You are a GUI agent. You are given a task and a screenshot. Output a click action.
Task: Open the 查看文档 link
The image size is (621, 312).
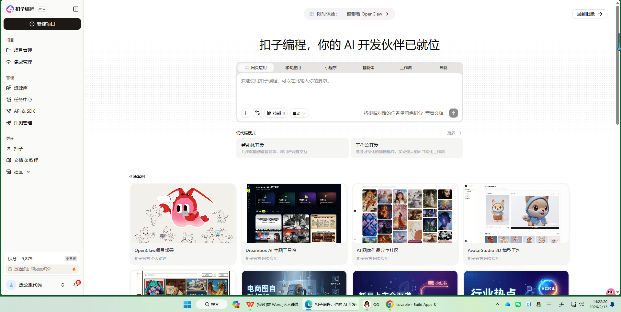[x=435, y=113]
